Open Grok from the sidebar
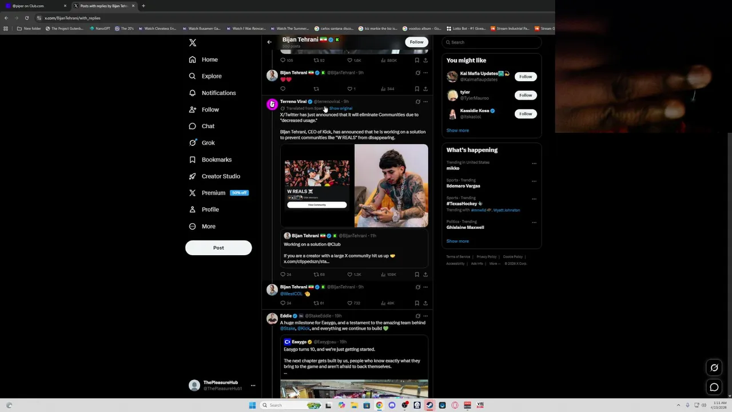Viewport: 732px width, 412px height. tap(202, 142)
